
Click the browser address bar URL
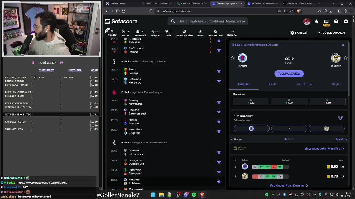pos(177,11)
